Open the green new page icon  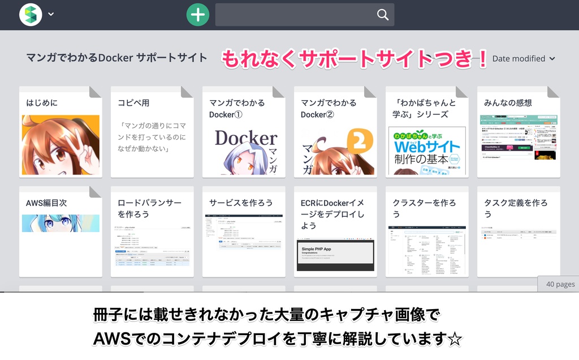(x=197, y=14)
